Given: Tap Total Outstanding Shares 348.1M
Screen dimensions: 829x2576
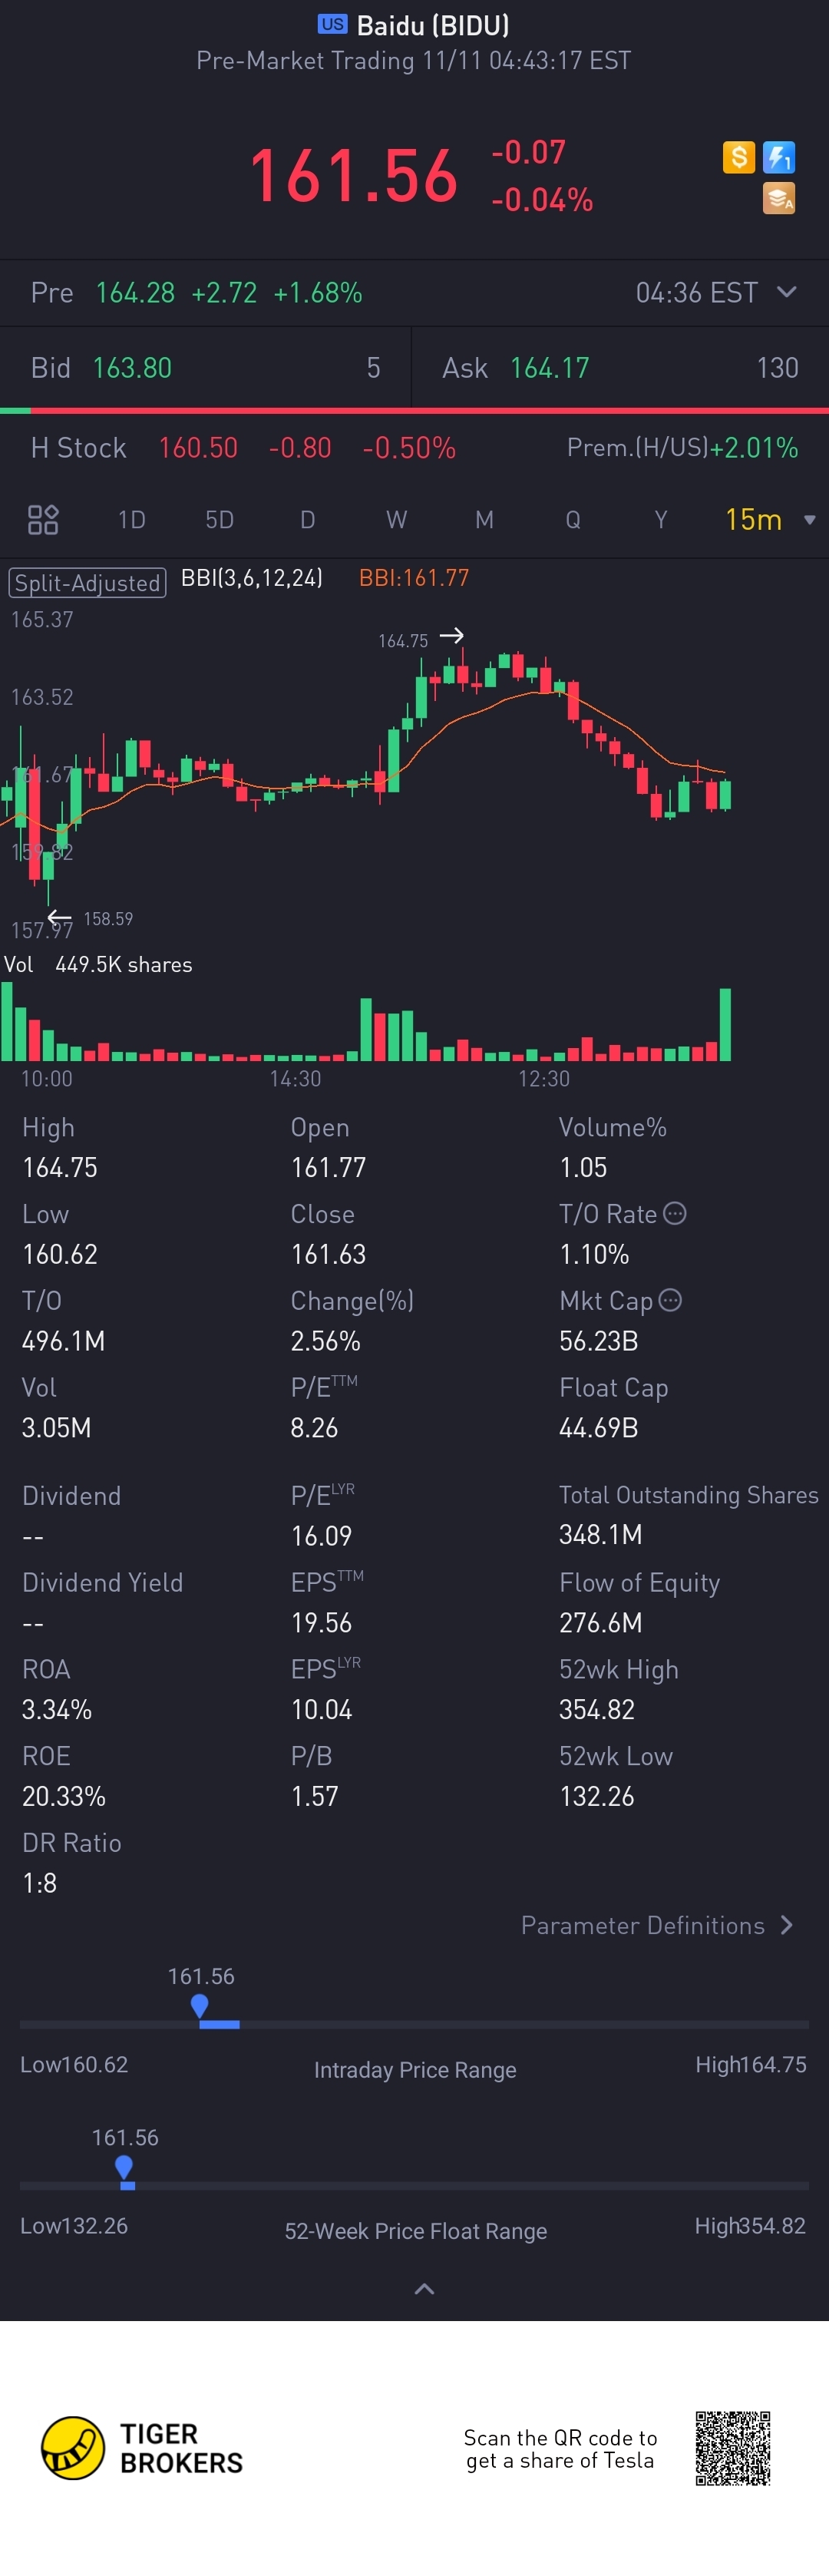Looking at the screenshot, I should point(600,1534).
